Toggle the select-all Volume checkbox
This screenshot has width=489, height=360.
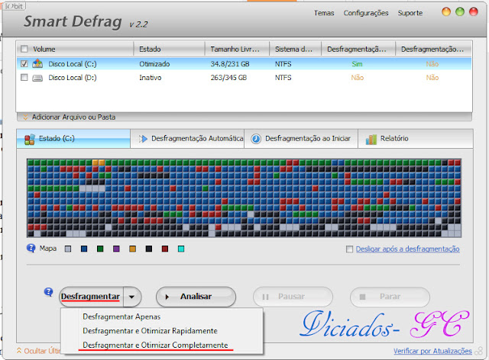point(24,50)
